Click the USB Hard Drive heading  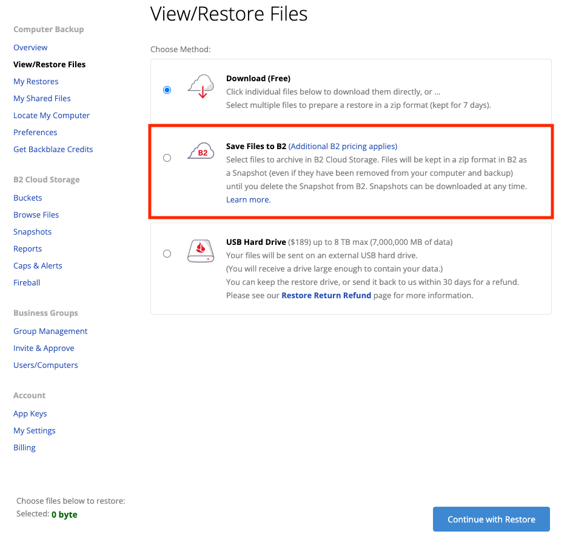[x=256, y=242]
